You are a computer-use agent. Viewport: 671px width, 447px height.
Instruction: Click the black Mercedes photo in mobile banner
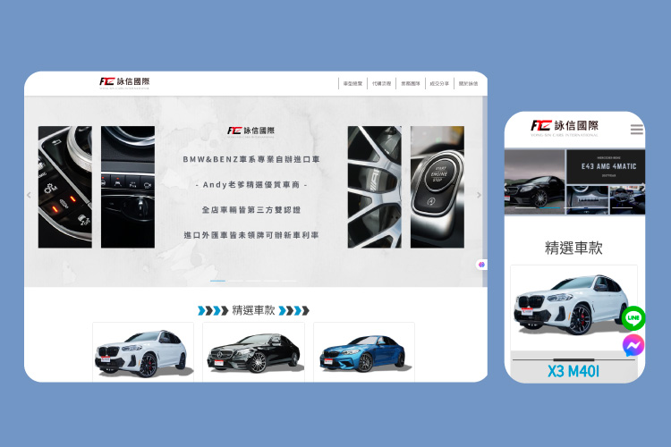[534, 181]
